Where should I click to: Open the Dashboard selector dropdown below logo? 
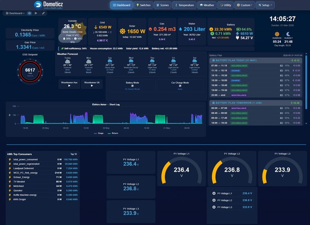tap(15, 13)
